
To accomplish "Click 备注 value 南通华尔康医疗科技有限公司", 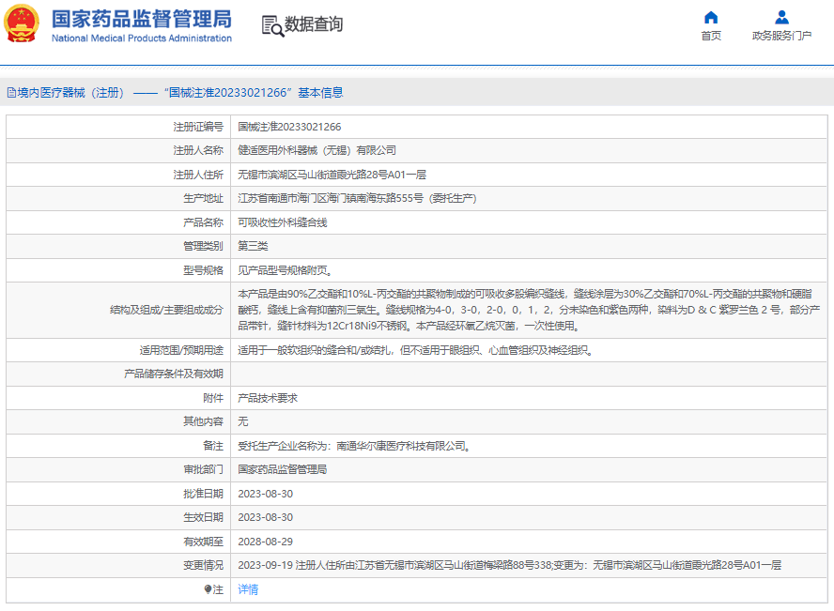I will coord(354,446).
